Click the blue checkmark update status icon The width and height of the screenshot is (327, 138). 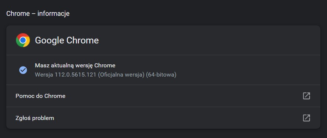point(23,70)
